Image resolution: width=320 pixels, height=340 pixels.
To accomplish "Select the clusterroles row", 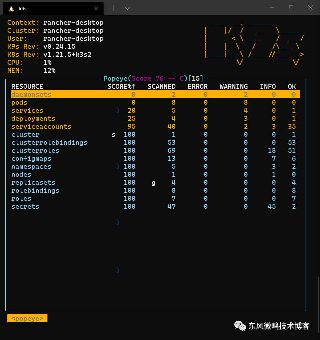I will coord(156,151).
